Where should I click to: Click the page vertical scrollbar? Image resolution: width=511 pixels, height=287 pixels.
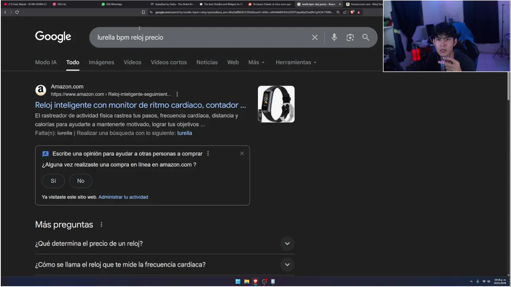508,86
